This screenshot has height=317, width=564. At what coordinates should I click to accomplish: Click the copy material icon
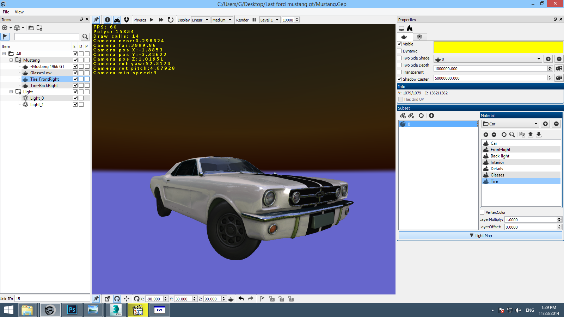(x=522, y=135)
